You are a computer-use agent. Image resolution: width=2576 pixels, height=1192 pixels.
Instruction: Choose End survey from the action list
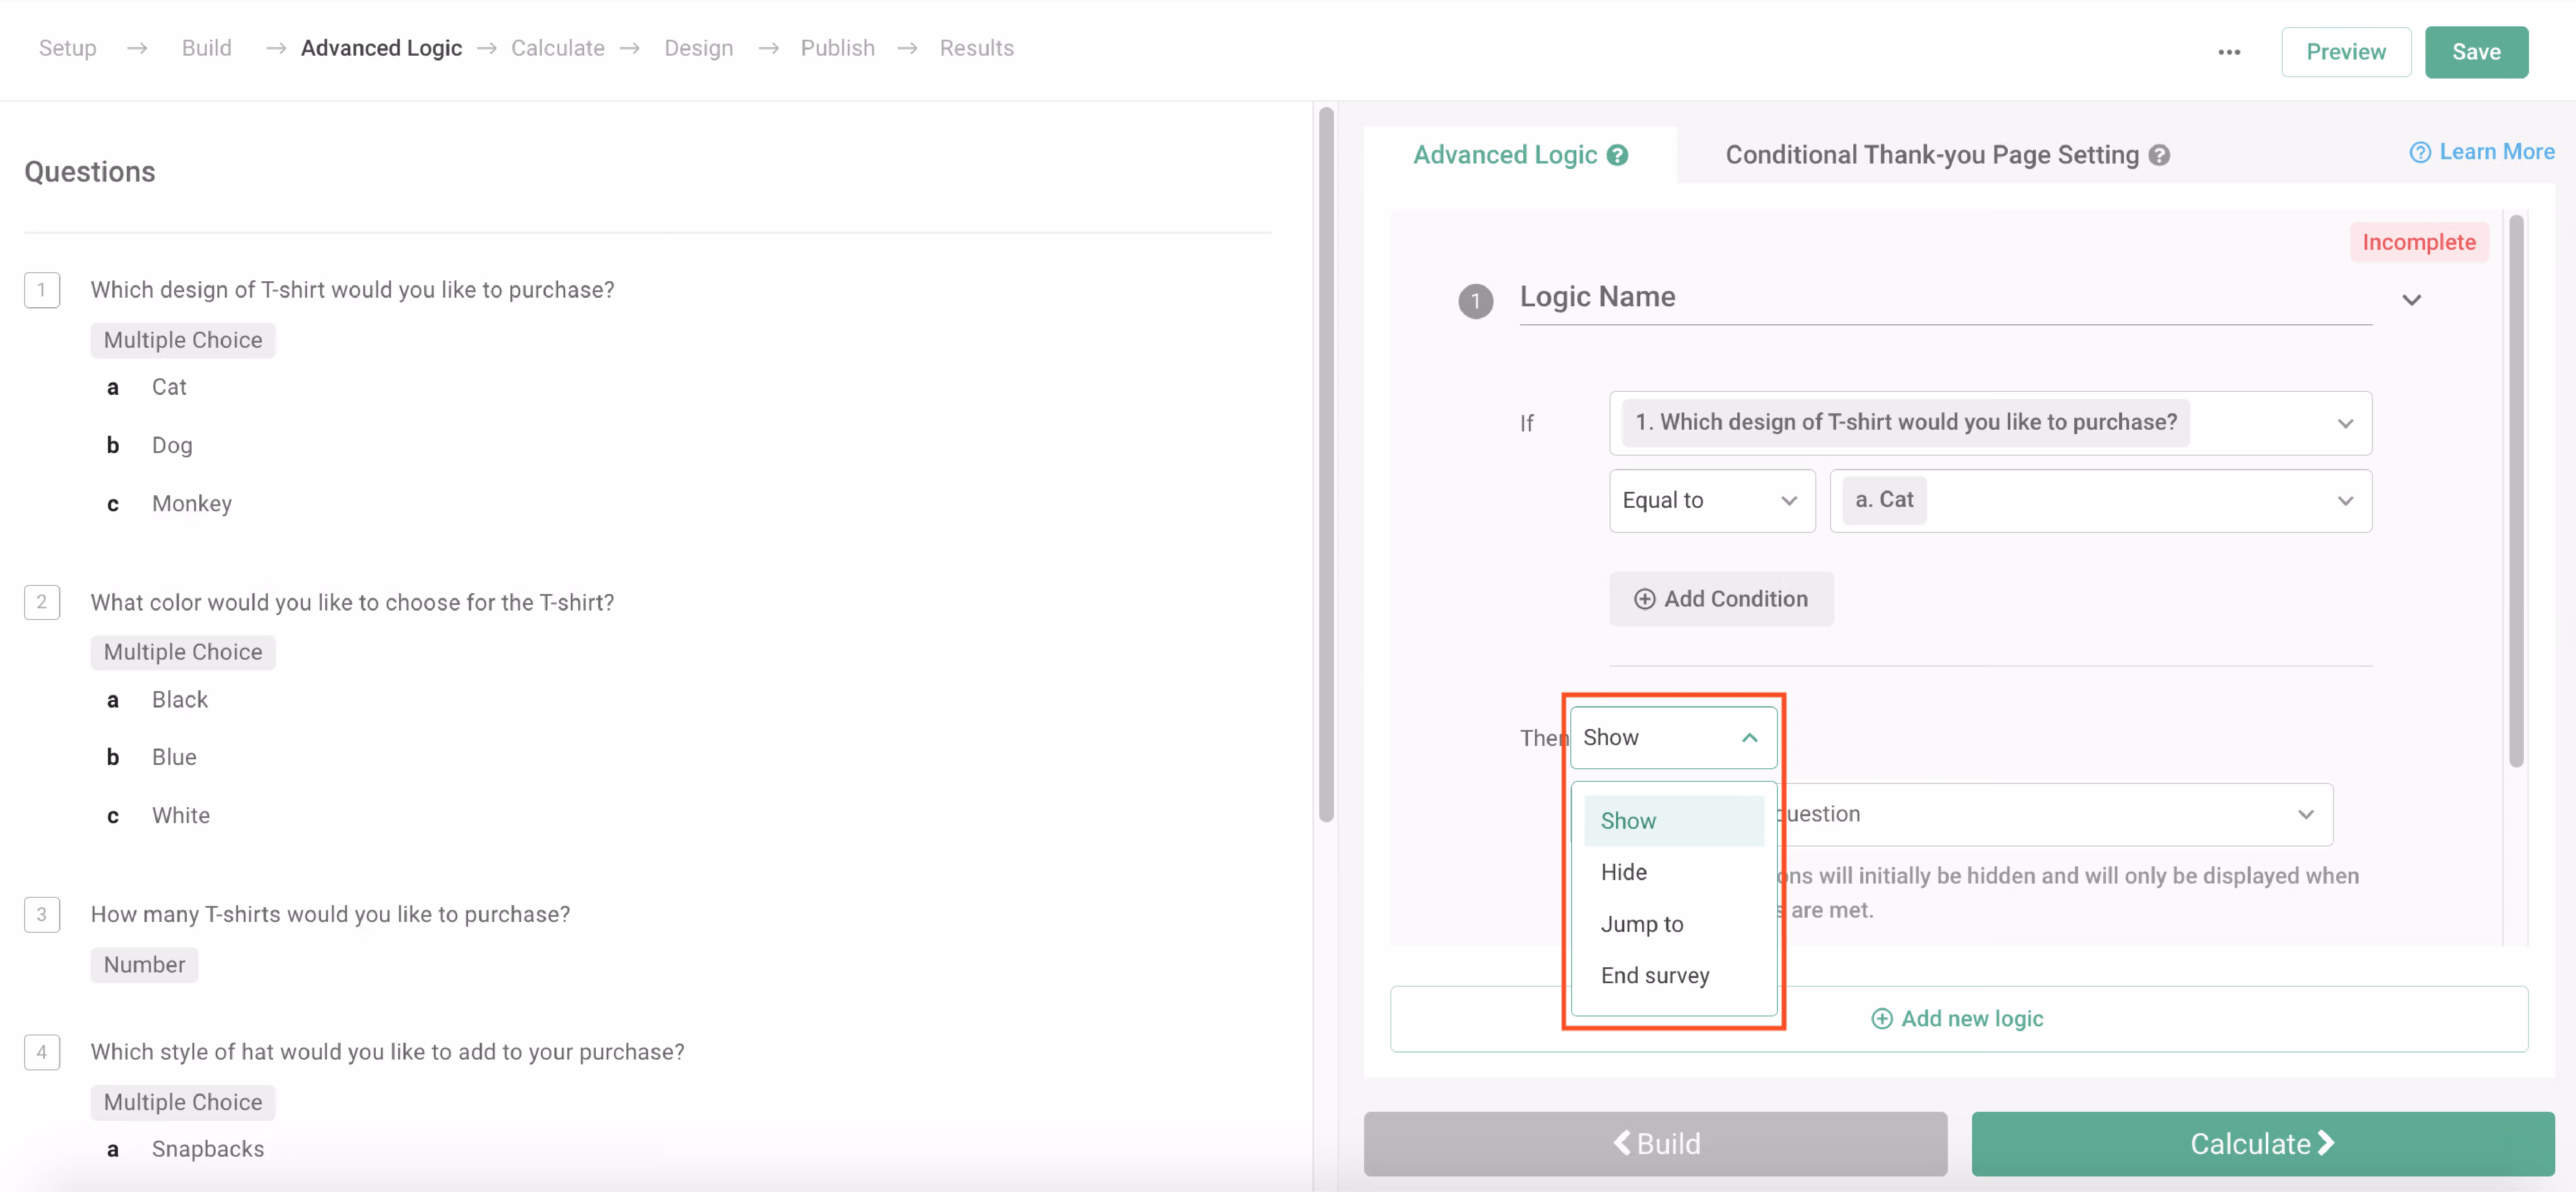point(1673,975)
